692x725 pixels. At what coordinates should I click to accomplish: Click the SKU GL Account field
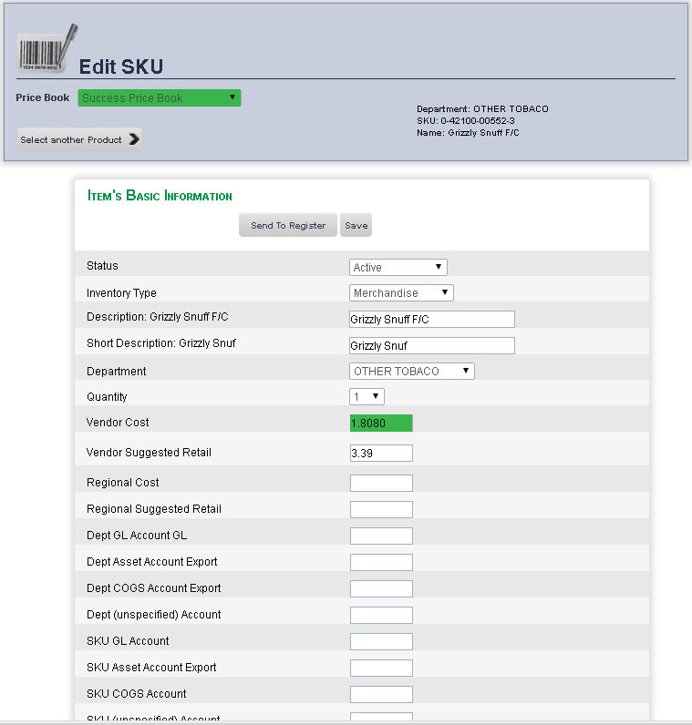click(381, 641)
